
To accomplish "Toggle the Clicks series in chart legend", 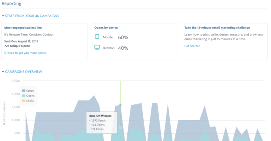I will click(x=28, y=100).
